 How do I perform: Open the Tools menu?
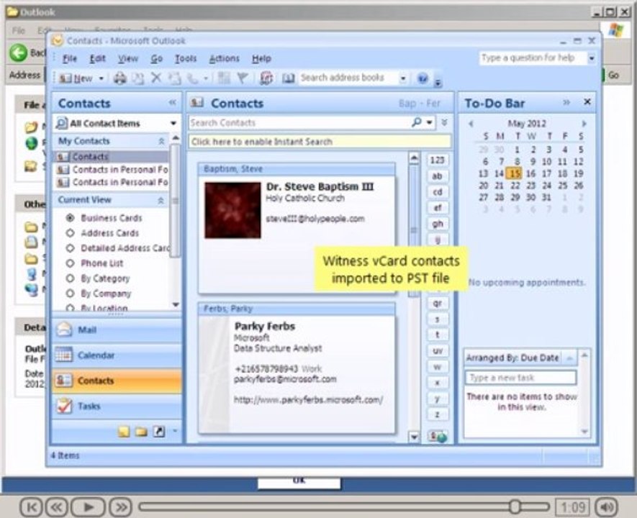point(185,58)
